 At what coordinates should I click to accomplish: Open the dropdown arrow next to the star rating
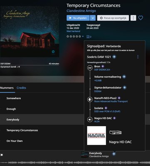tap(83, 37)
